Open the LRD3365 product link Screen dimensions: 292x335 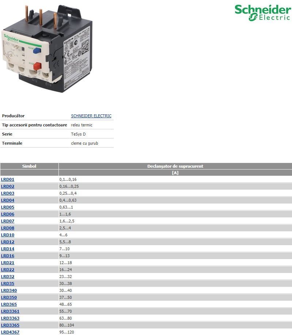tap(10, 325)
